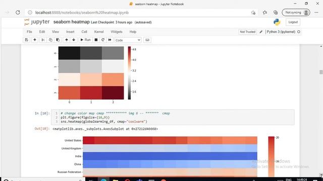Click the Python logo icon
323x181 pixels.
(277, 22)
